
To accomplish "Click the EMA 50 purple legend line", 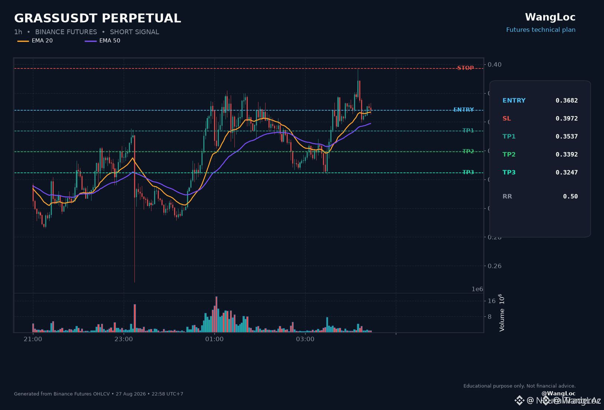I will pyautogui.click(x=91, y=41).
